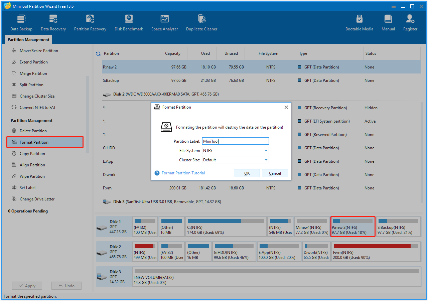Select P:new 2(NTFS) block in disk map
428x301 pixels.
click(x=353, y=227)
